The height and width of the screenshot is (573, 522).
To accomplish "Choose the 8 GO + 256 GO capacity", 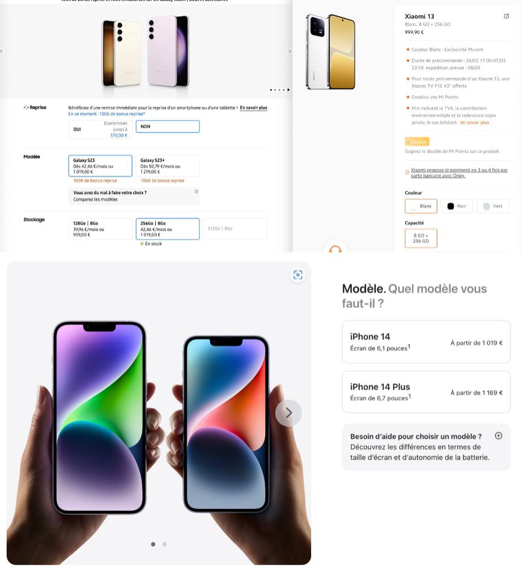I will tap(420, 238).
